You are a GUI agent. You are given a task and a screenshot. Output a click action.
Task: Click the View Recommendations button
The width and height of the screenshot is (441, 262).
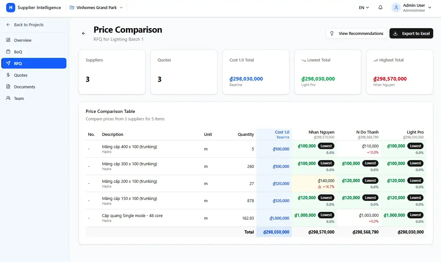point(356,33)
